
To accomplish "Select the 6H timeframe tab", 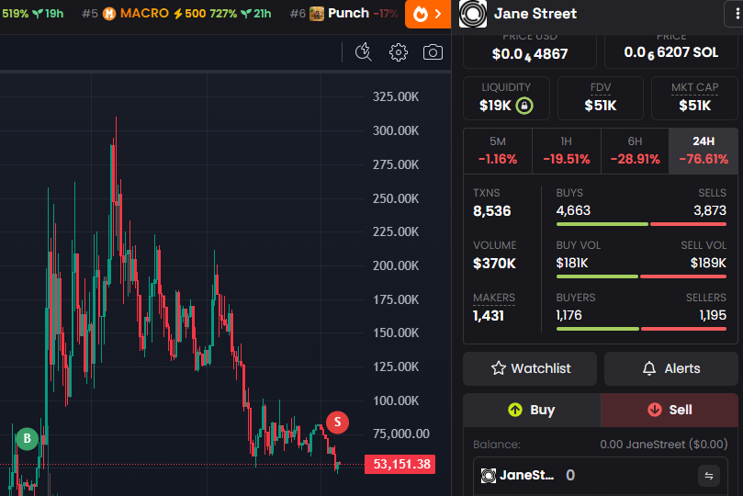I will point(635,151).
